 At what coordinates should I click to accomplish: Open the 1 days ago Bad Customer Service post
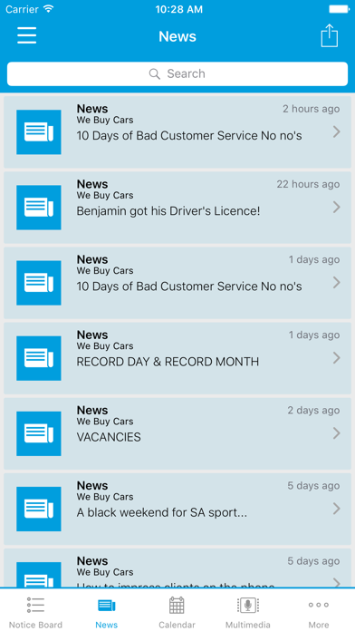[x=177, y=283]
